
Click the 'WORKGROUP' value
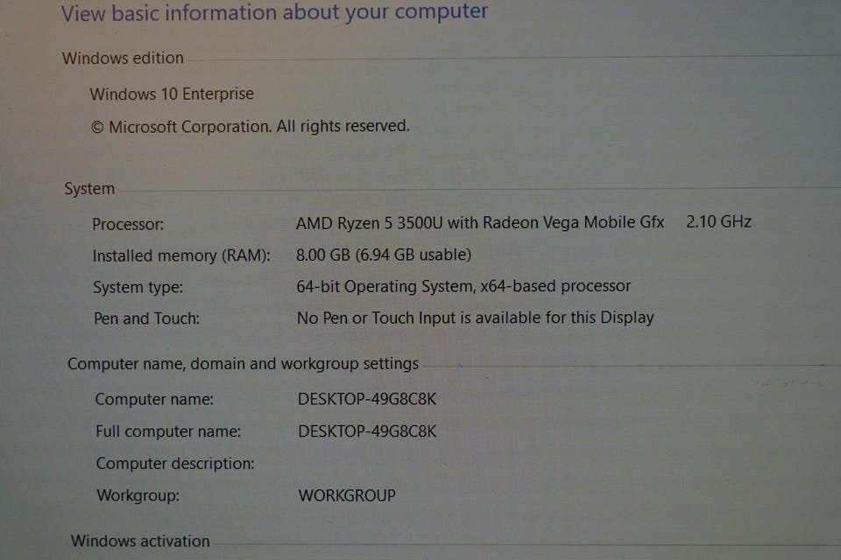[347, 495]
